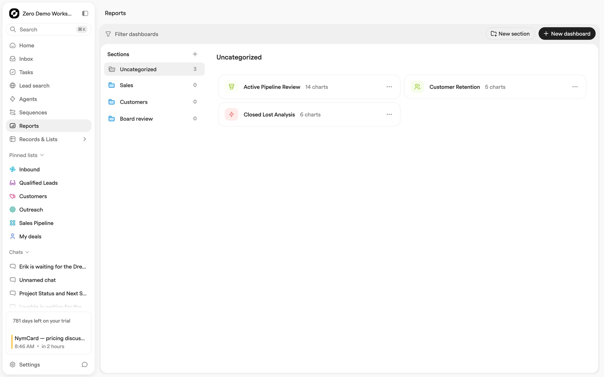
Task: Add a section with the Sections plus icon
Action: point(195,54)
